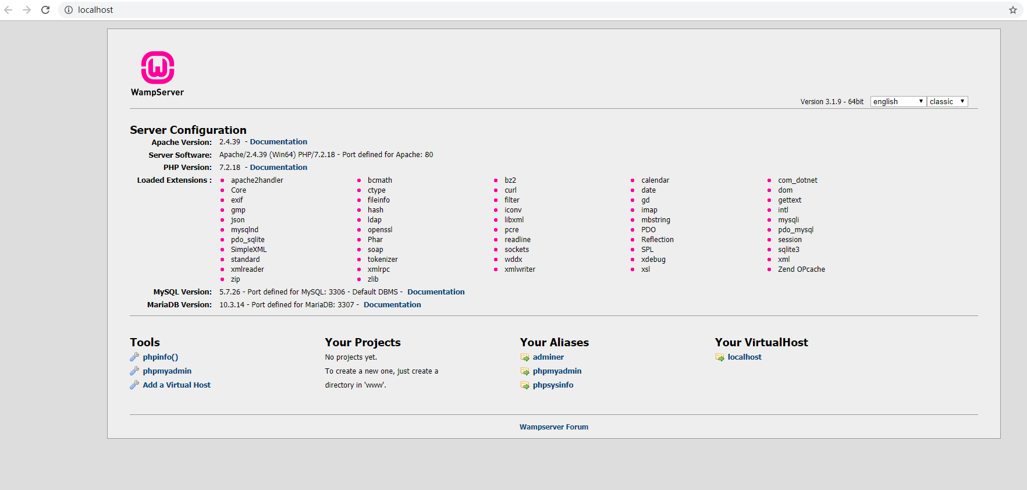
Task: Click folder icon beside phpmyadmin alias
Action: (x=525, y=371)
